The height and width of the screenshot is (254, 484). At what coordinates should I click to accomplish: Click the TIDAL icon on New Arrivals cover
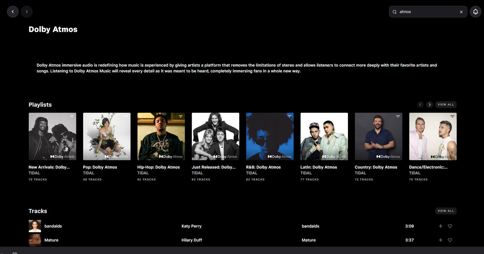(x=72, y=116)
